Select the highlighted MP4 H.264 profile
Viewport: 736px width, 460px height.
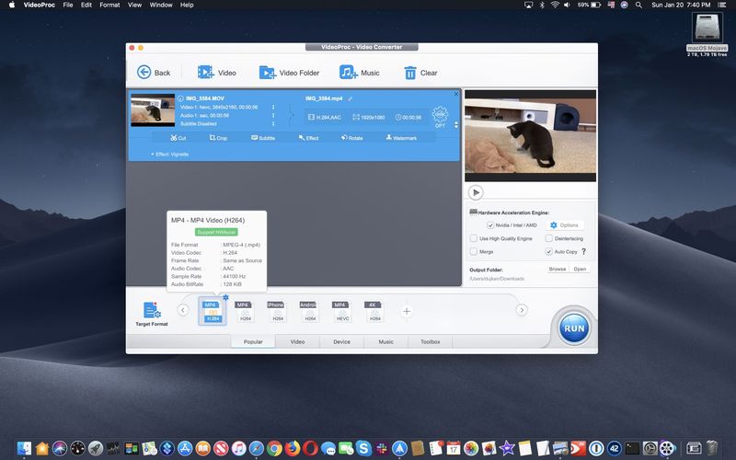pyautogui.click(x=213, y=311)
